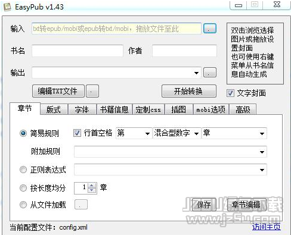Decrease chapter count with down arrow
The width and height of the screenshot is (291, 235).
[92, 190]
